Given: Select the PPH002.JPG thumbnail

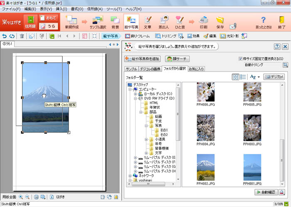Looking at the screenshot, I should (x=206, y=167).
